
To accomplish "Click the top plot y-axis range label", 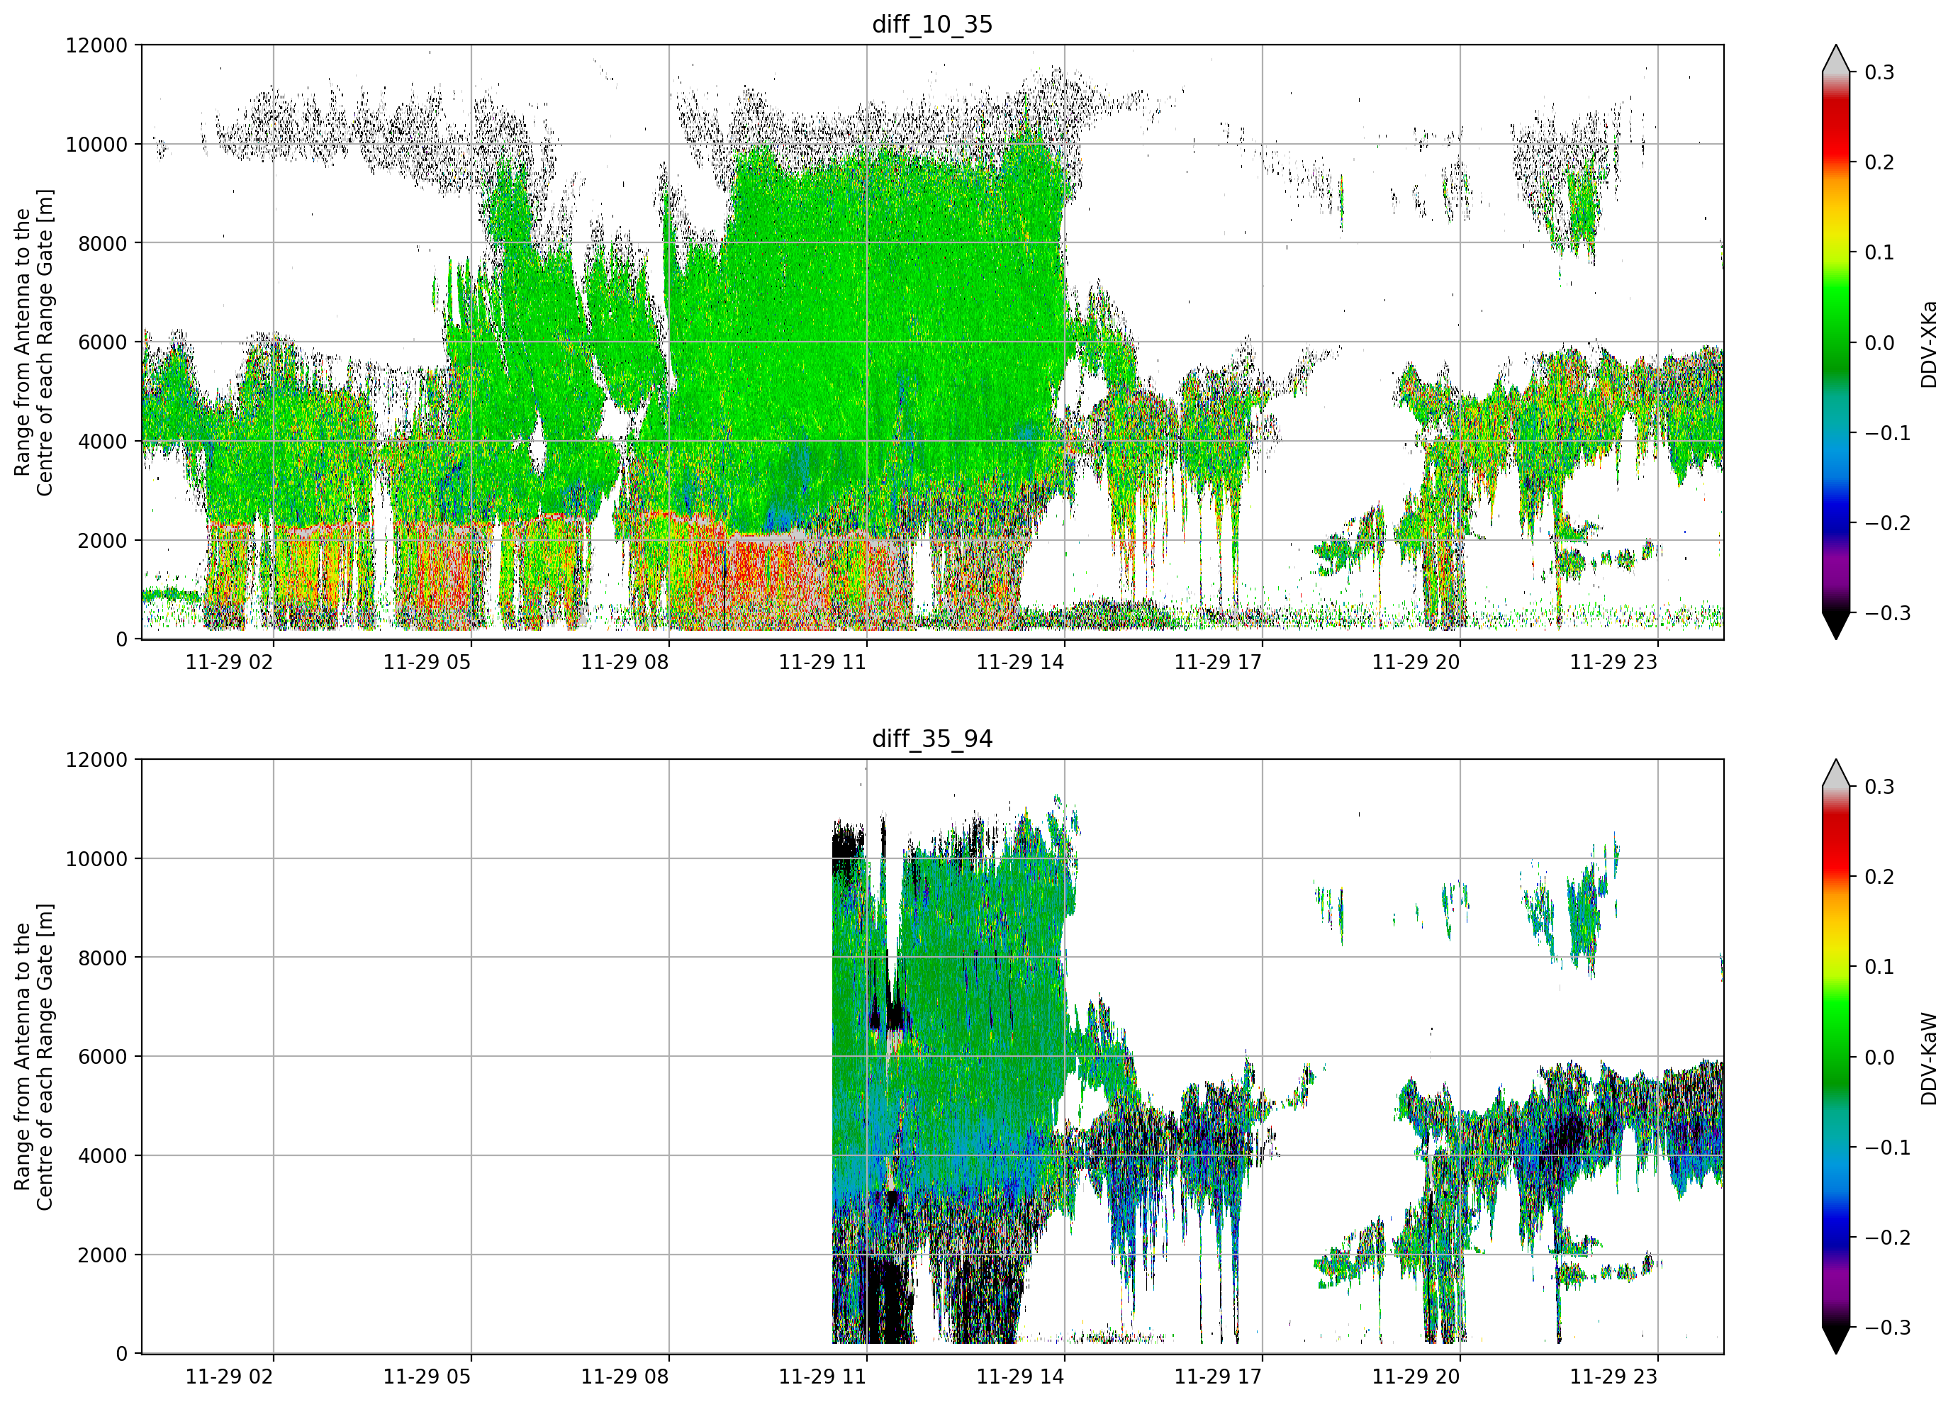I will pyautogui.click(x=33, y=342).
